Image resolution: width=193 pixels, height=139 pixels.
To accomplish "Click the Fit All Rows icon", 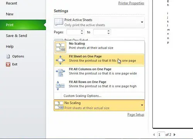I will (60, 85).
